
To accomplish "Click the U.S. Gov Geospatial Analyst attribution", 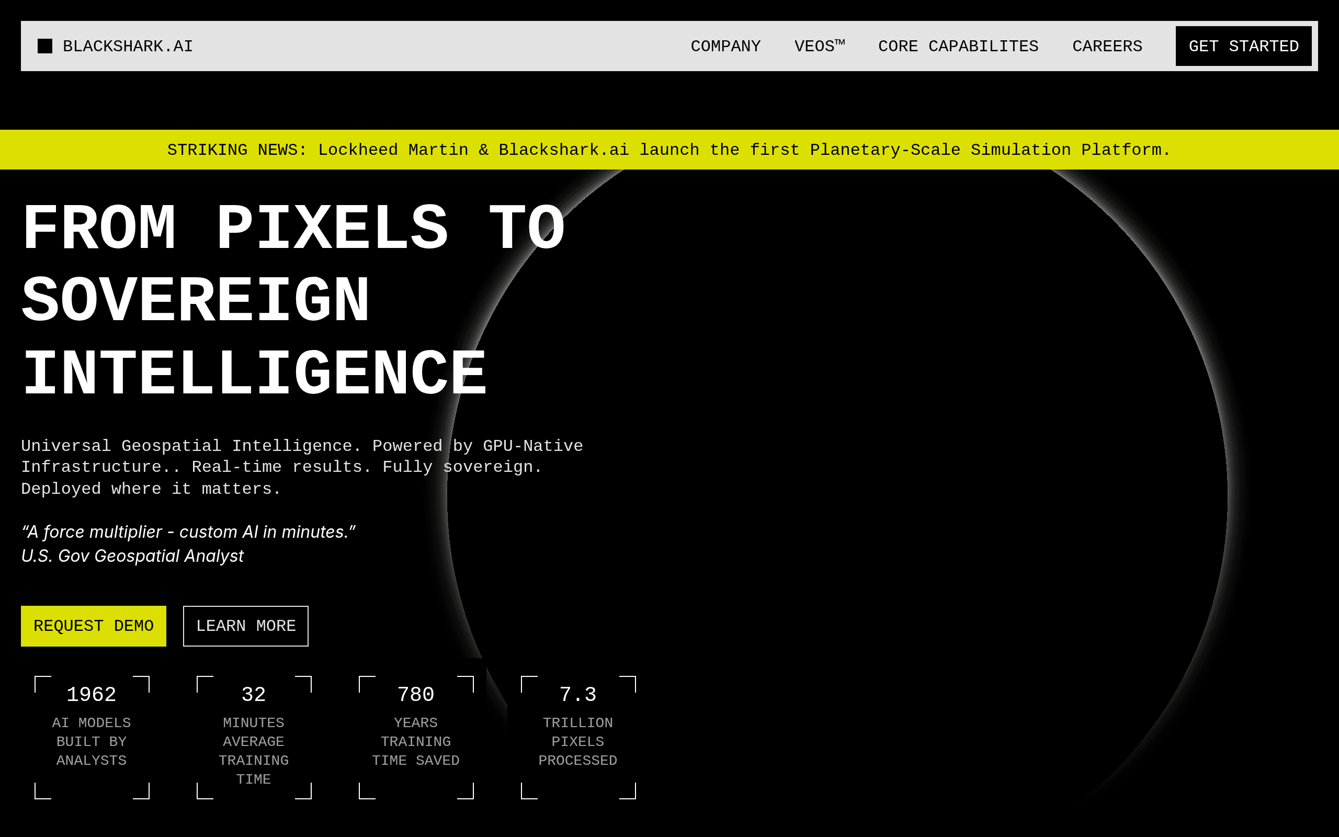I will [x=132, y=556].
